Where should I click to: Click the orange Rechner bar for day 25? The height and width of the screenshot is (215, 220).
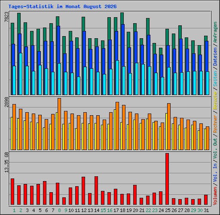[x=169, y=127]
